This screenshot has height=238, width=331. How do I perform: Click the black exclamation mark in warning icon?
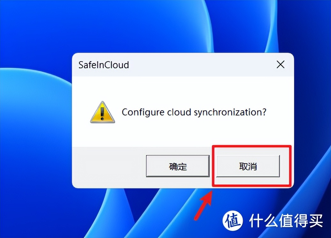pyautogui.click(x=102, y=113)
